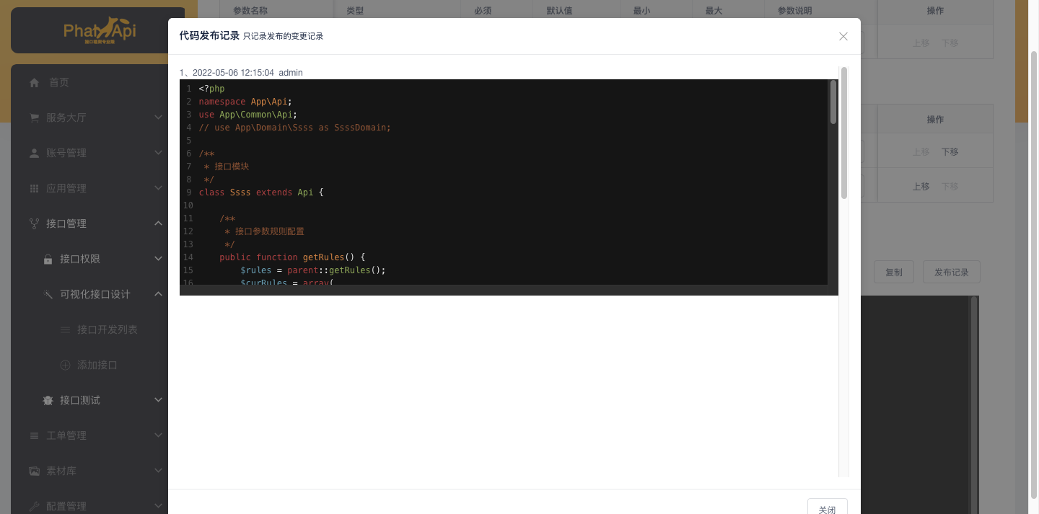Expand the 应用管理 menu chevron

[159, 188]
